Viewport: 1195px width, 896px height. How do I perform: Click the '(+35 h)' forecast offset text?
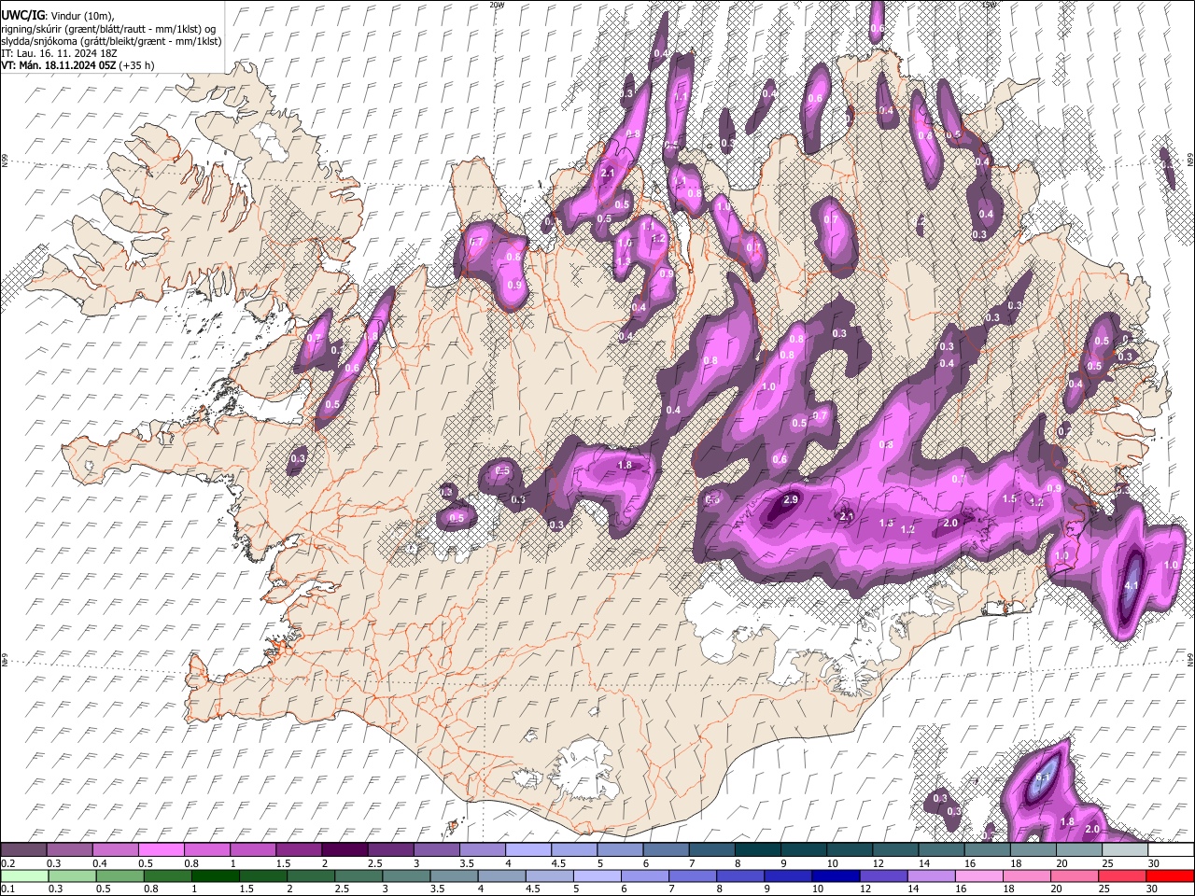tap(136, 65)
